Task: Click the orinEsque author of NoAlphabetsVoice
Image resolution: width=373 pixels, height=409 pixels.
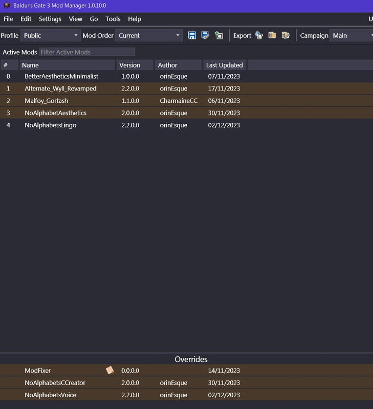Action: (x=173, y=395)
